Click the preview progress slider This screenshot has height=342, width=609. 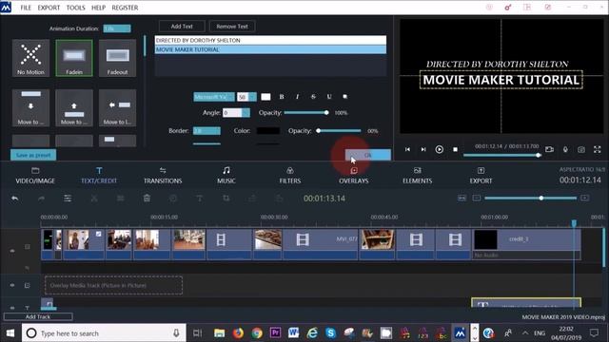(x=501, y=155)
